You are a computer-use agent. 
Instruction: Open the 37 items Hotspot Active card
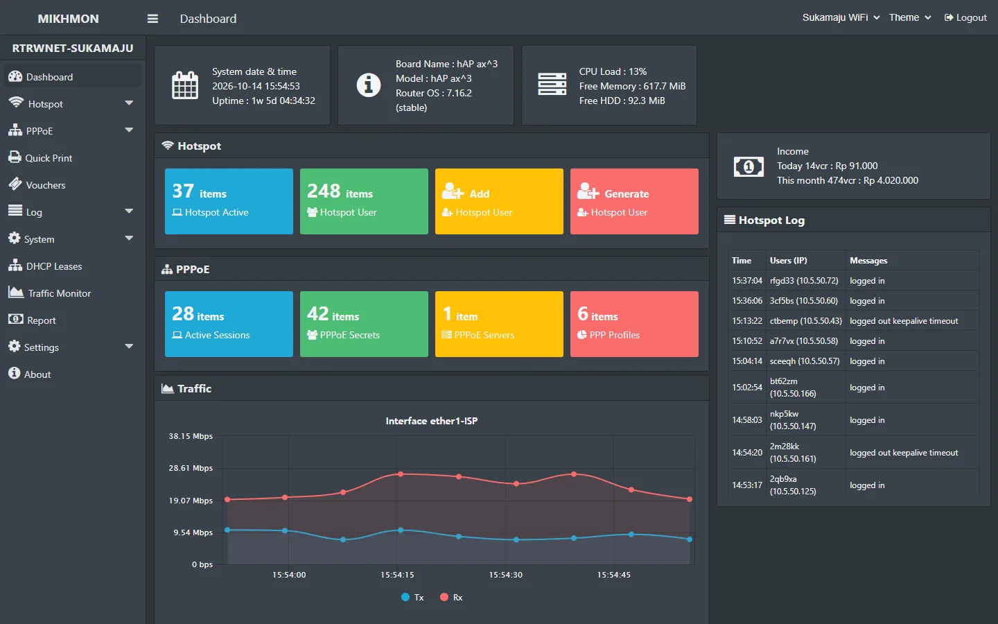pos(229,201)
